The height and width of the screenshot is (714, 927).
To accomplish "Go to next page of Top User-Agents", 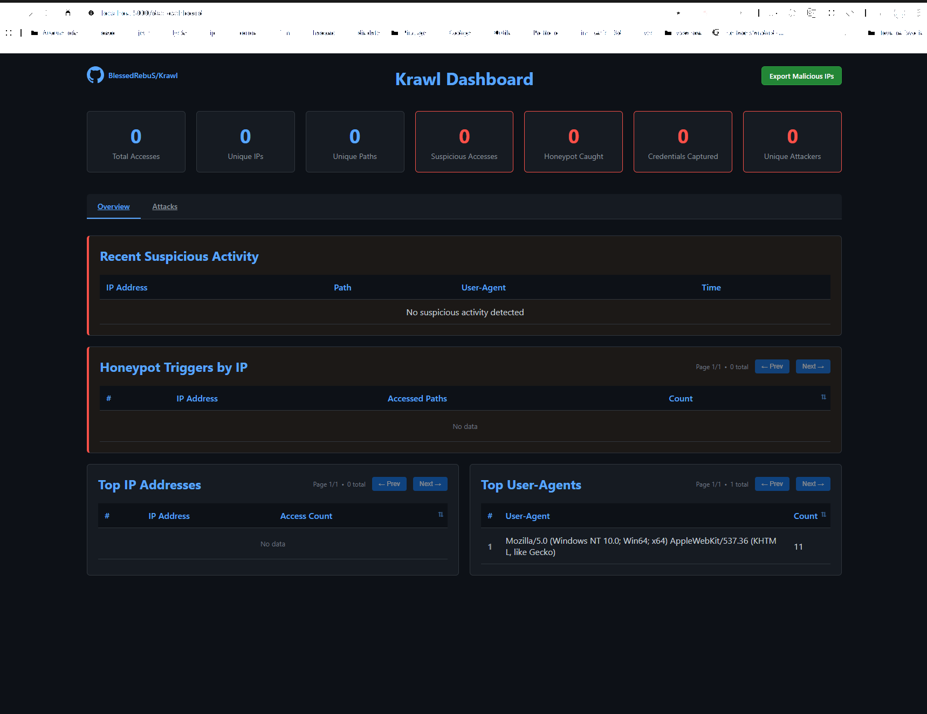I will pos(812,484).
